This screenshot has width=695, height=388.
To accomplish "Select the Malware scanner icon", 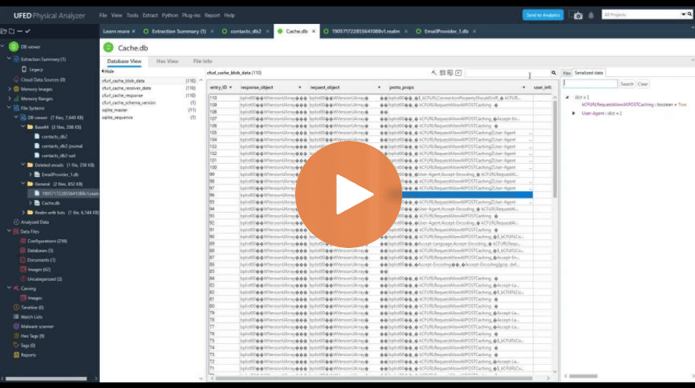I will [17, 326].
